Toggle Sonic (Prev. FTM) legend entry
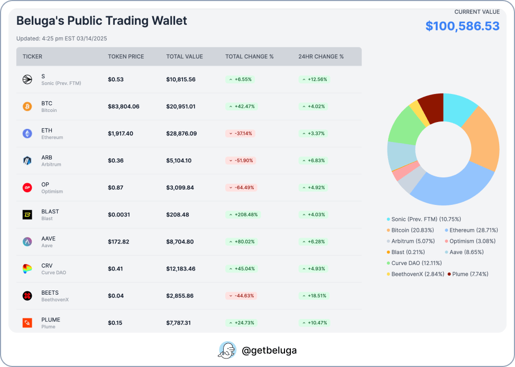Viewport: 515px width, 367px height. [x=424, y=219]
